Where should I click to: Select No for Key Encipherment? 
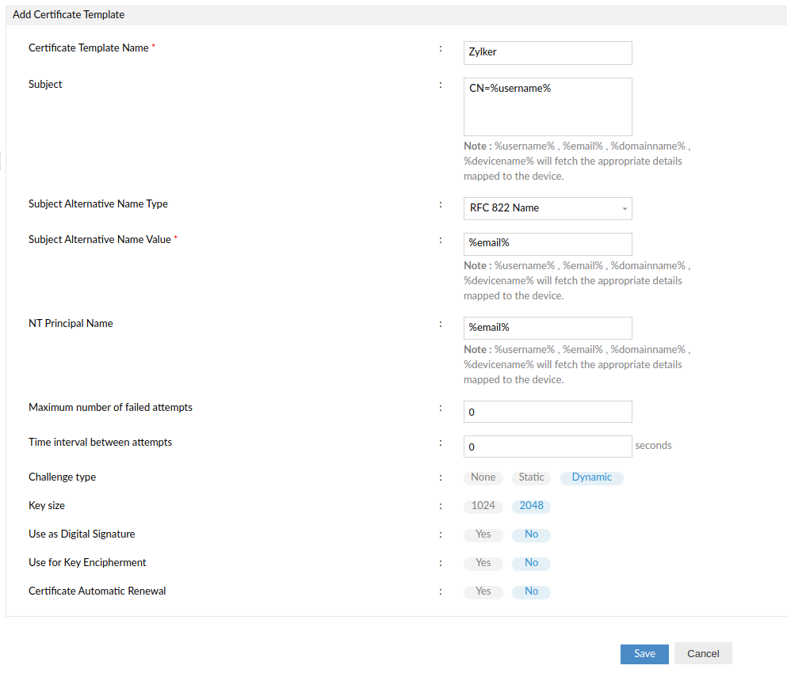[531, 563]
